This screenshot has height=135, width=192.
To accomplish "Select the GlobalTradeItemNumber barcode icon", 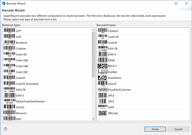I will tap(9, 101).
